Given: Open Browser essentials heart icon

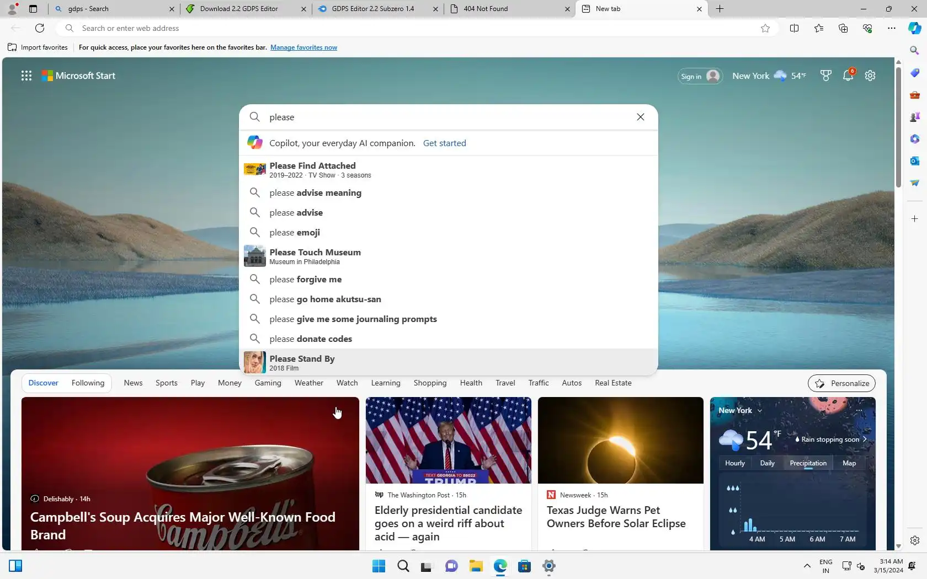Looking at the screenshot, I should (867, 28).
